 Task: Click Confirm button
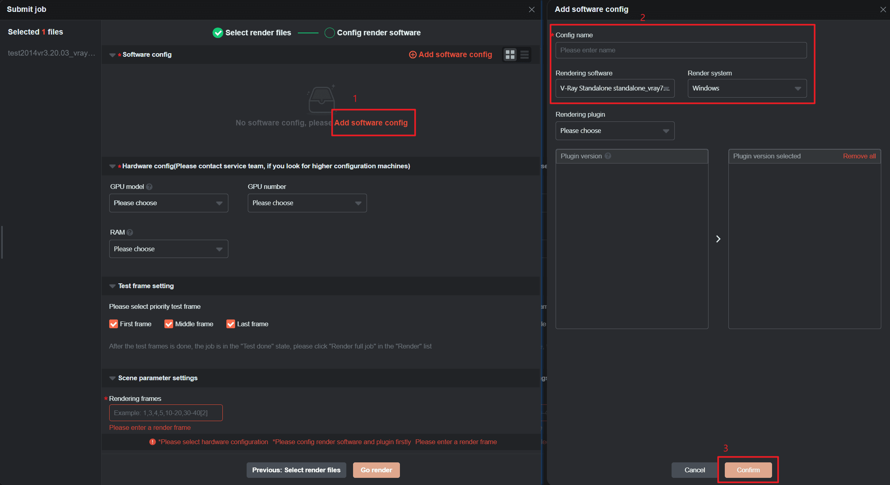coord(748,470)
